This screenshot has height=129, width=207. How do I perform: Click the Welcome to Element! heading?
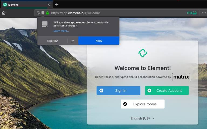coord(143,68)
